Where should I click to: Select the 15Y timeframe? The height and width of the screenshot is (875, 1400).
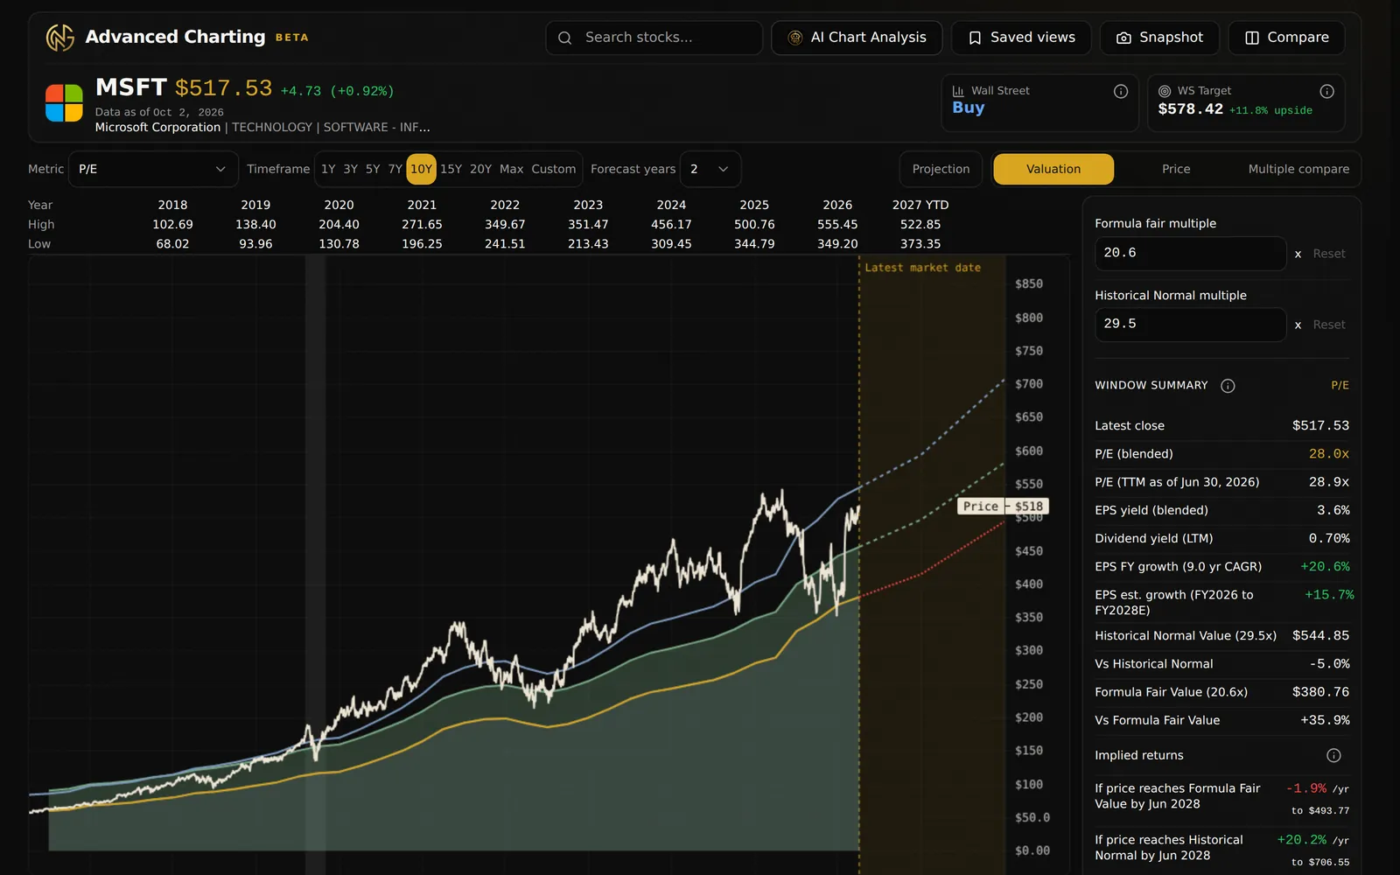[451, 169]
